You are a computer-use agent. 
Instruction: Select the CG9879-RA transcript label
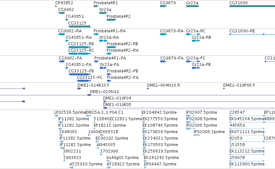point(172,31)
